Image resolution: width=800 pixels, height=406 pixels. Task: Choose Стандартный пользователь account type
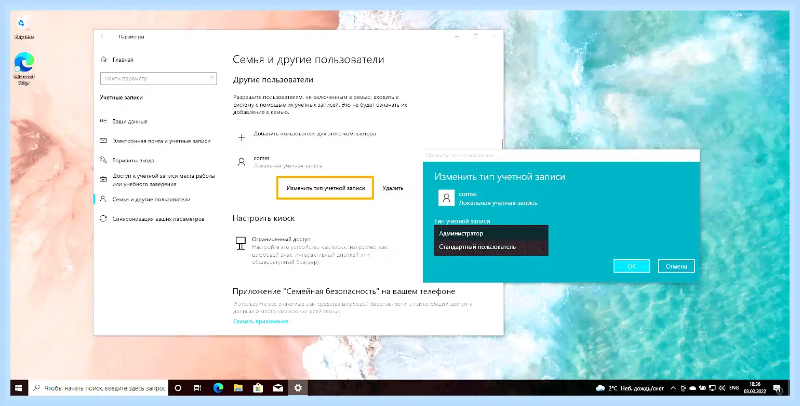click(491, 247)
